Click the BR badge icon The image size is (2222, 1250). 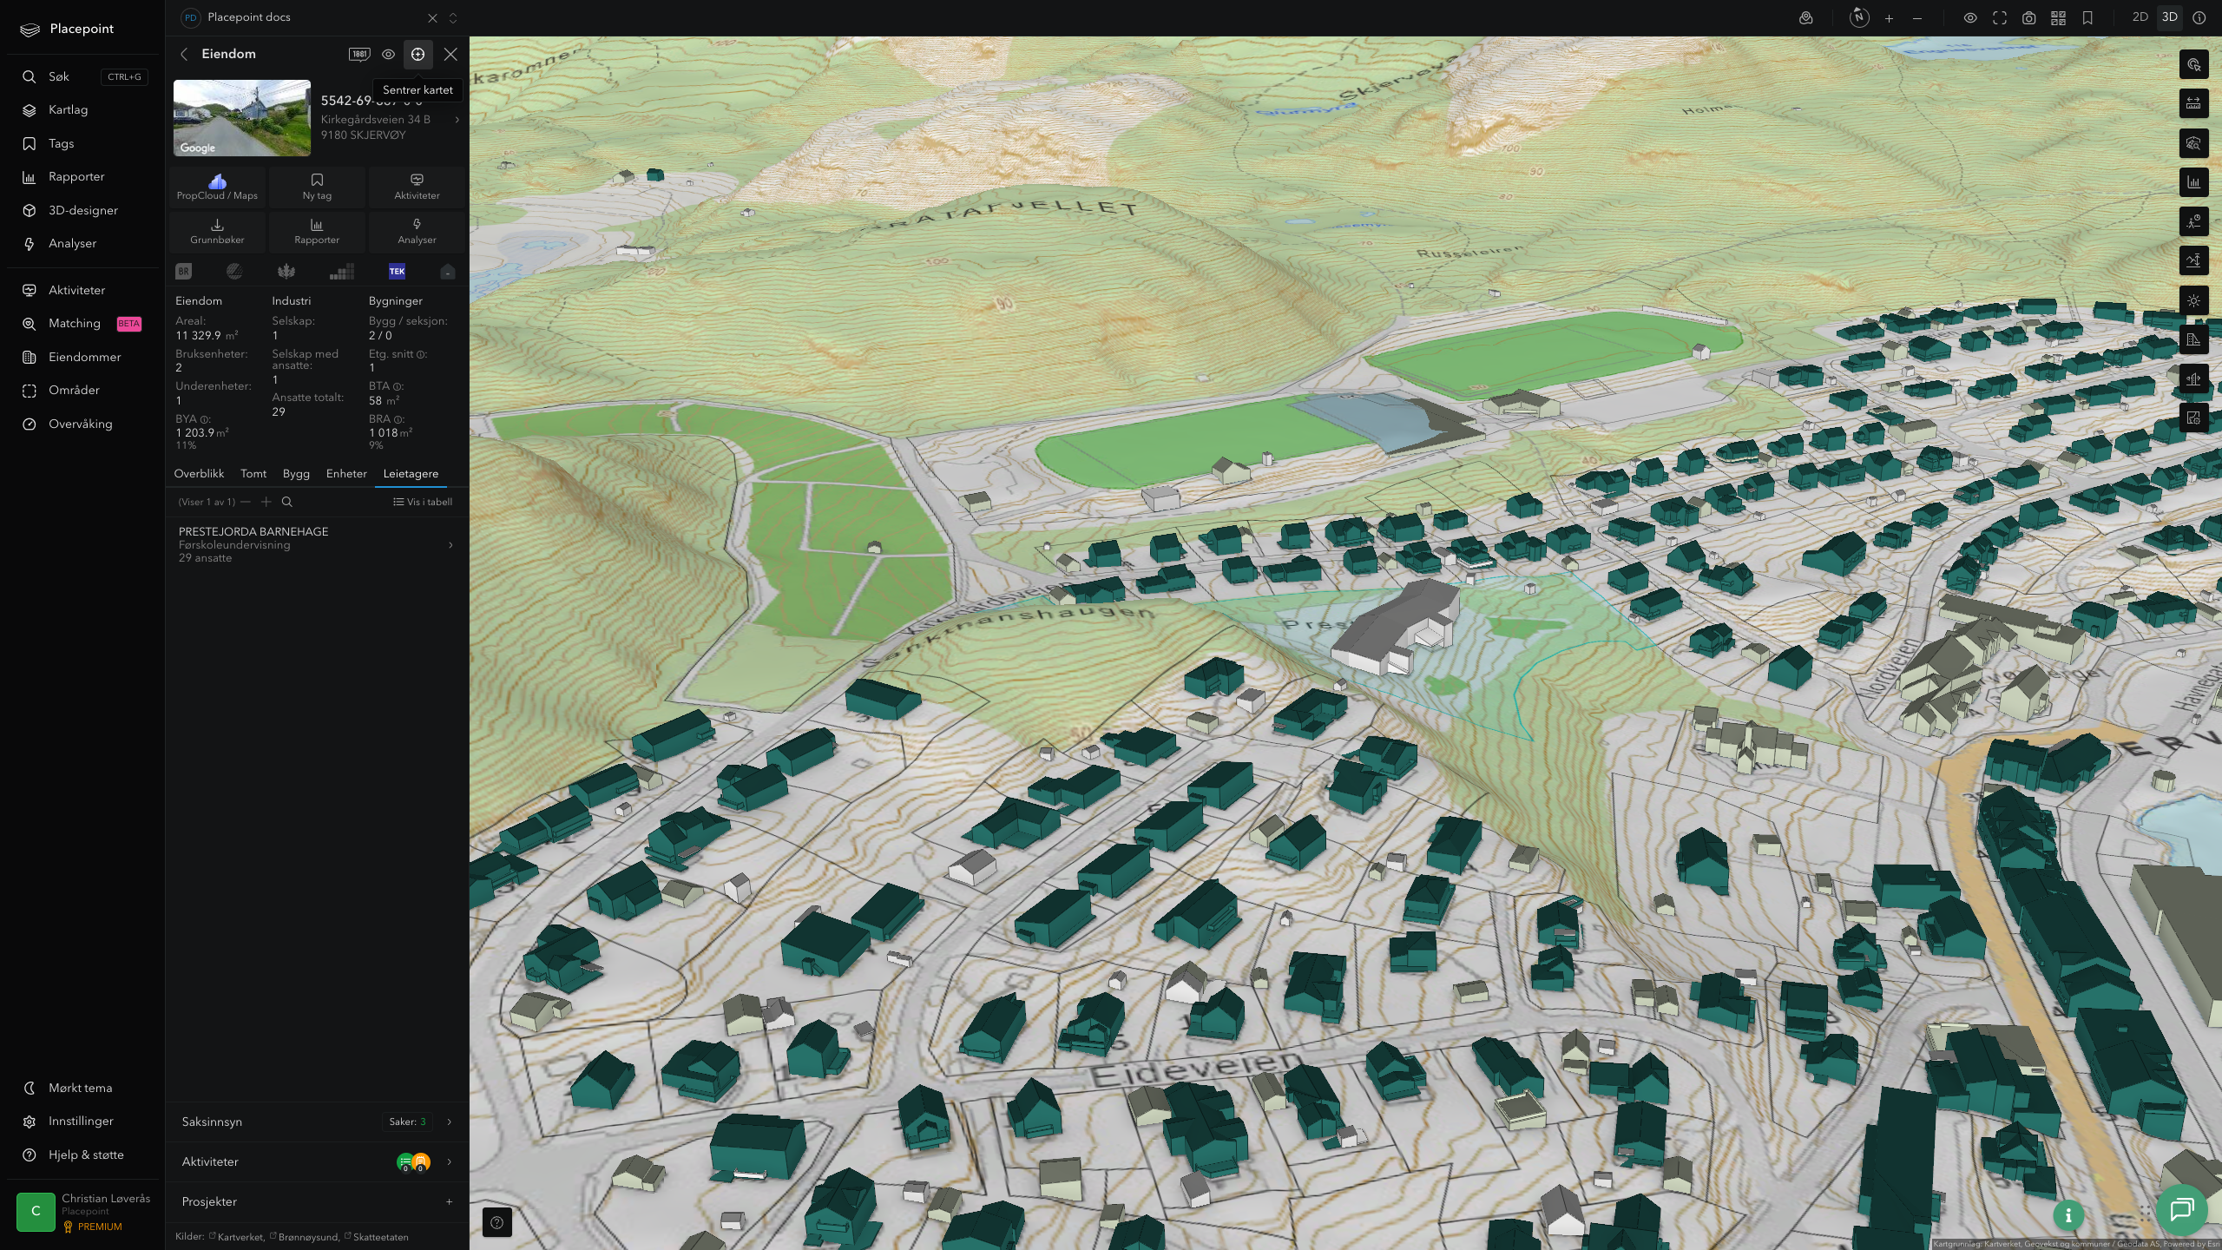click(183, 272)
